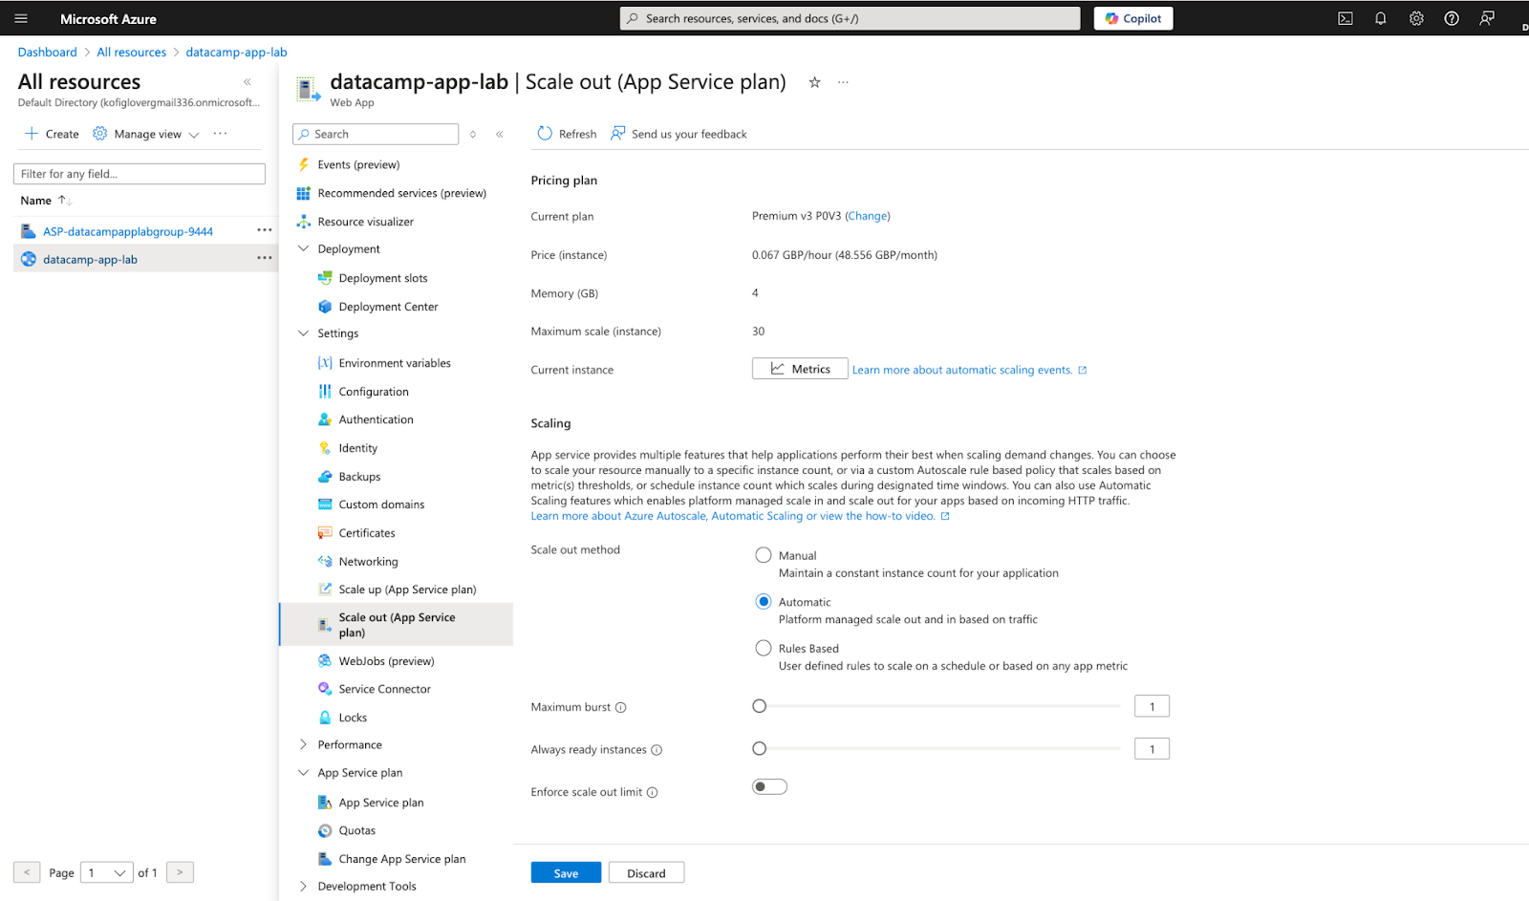Open the Manage view dropdown
Screen dimensions: 1529x901
[146, 134]
